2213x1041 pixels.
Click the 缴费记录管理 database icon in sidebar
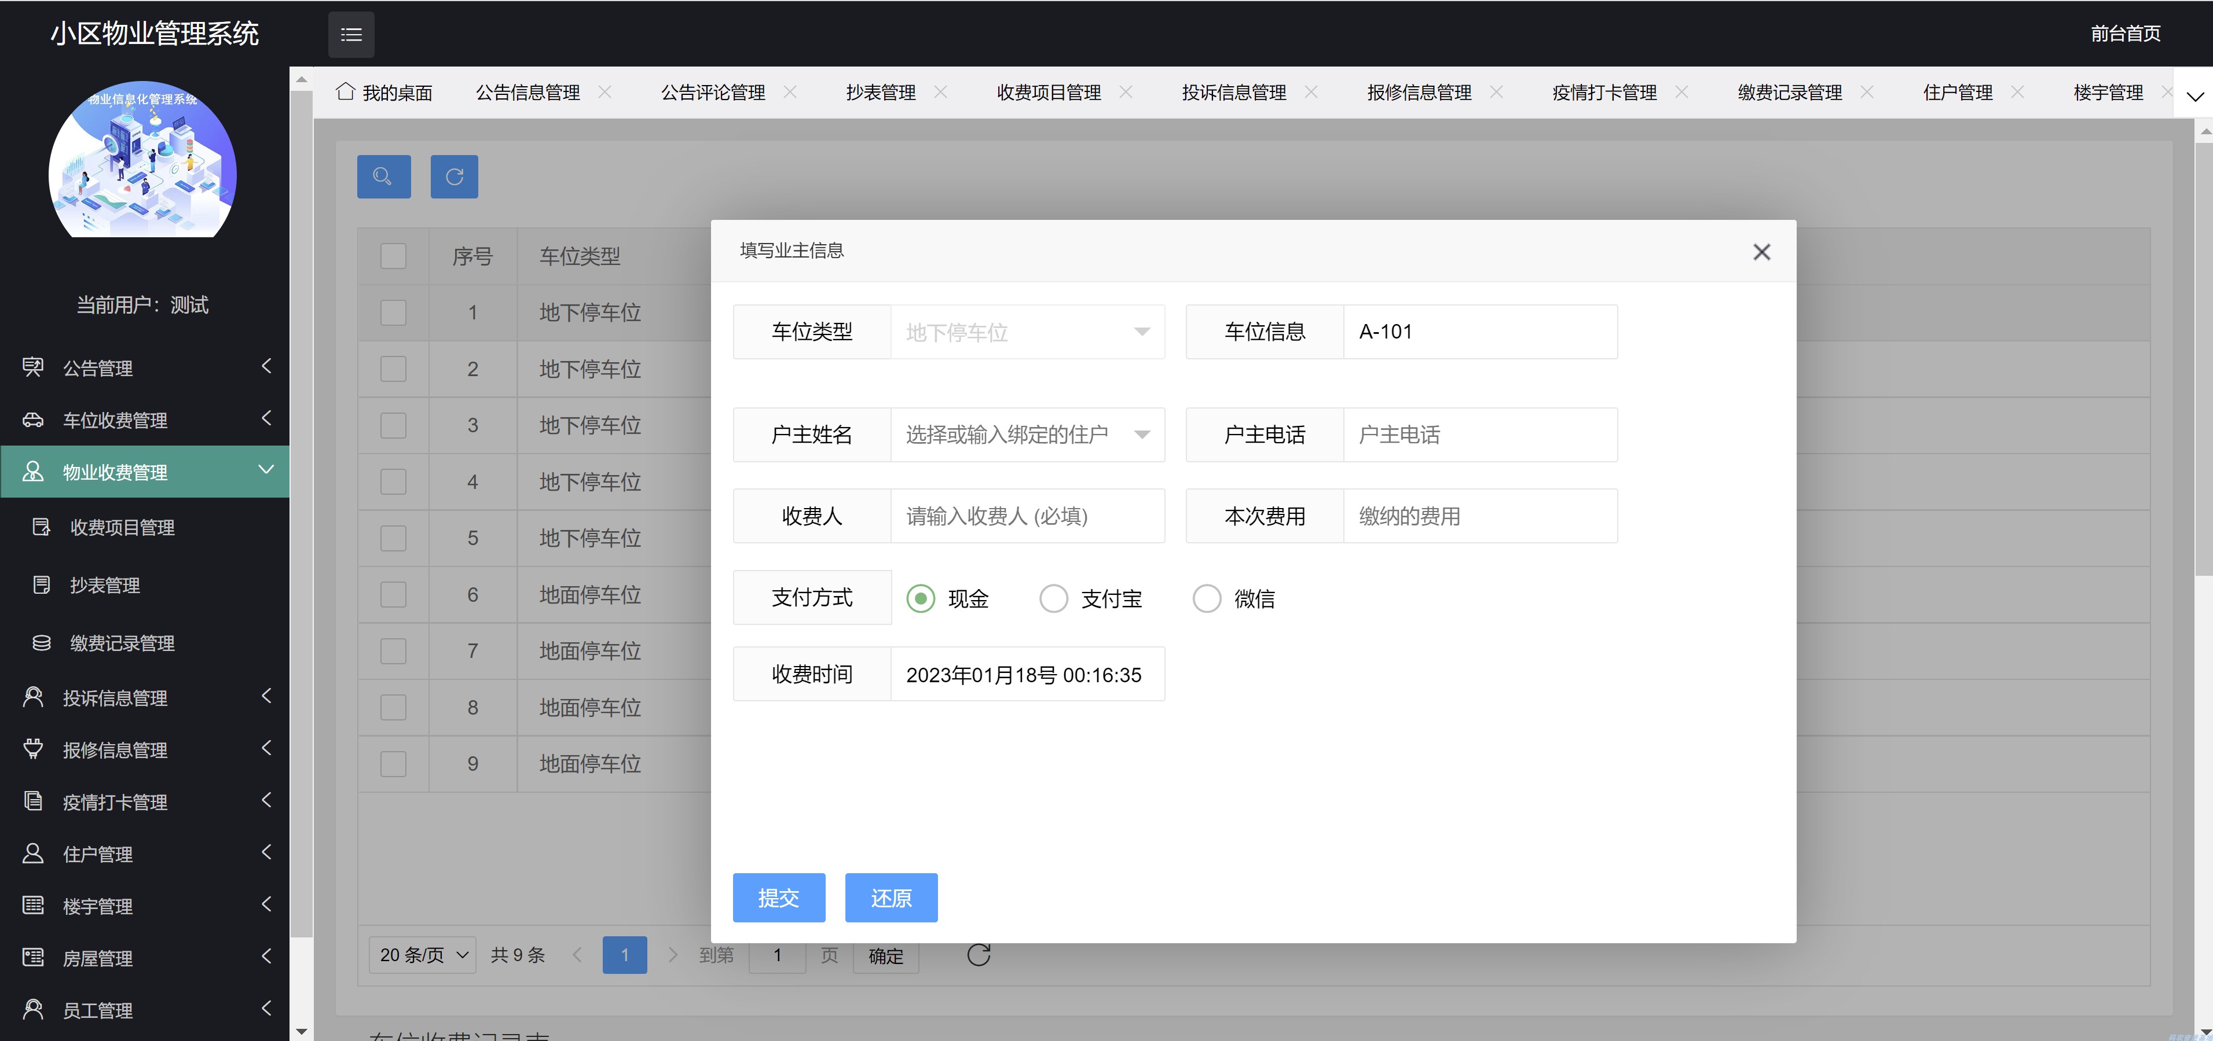click(41, 642)
